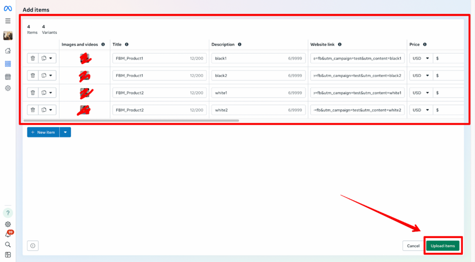This screenshot has width=475, height=262.
Task: Select the image thumbnail in white2 row
Action: [84, 110]
